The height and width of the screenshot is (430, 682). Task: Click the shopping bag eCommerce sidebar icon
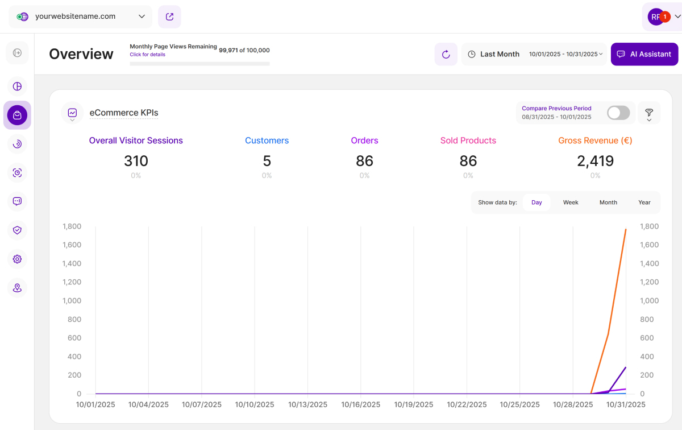tap(17, 115)
